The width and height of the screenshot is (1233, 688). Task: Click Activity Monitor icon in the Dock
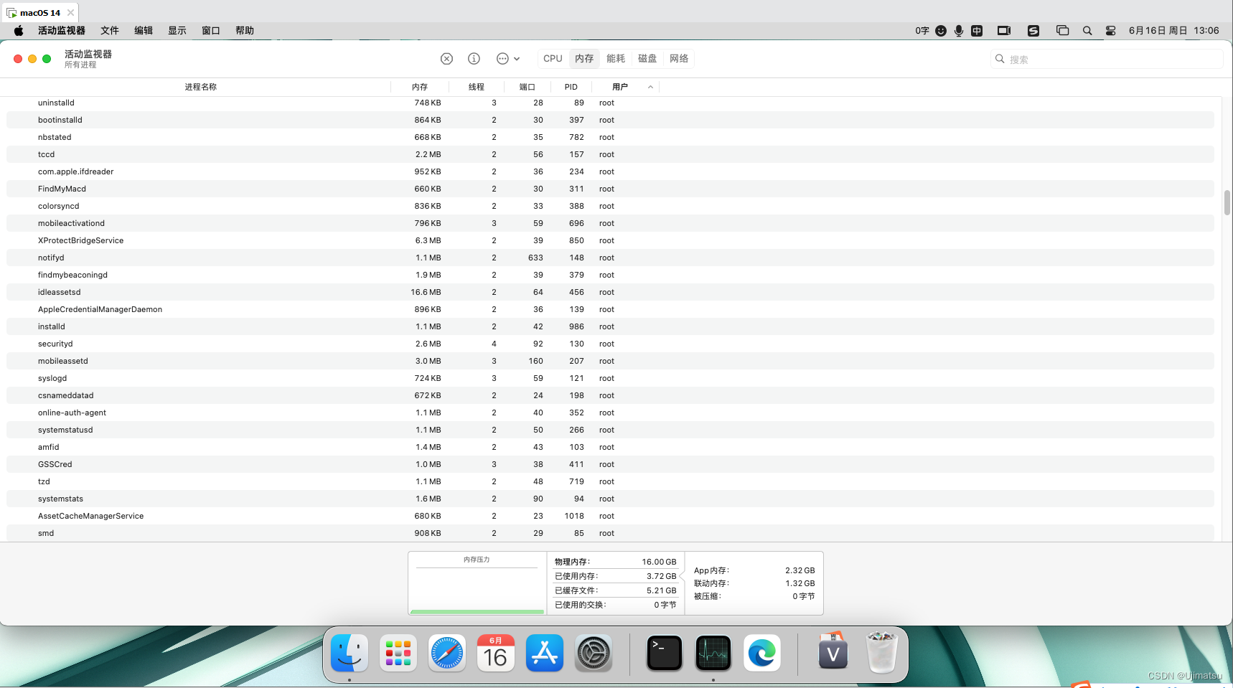713,653
